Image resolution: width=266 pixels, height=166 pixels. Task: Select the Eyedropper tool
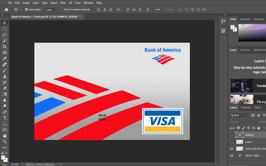point(5,59)
